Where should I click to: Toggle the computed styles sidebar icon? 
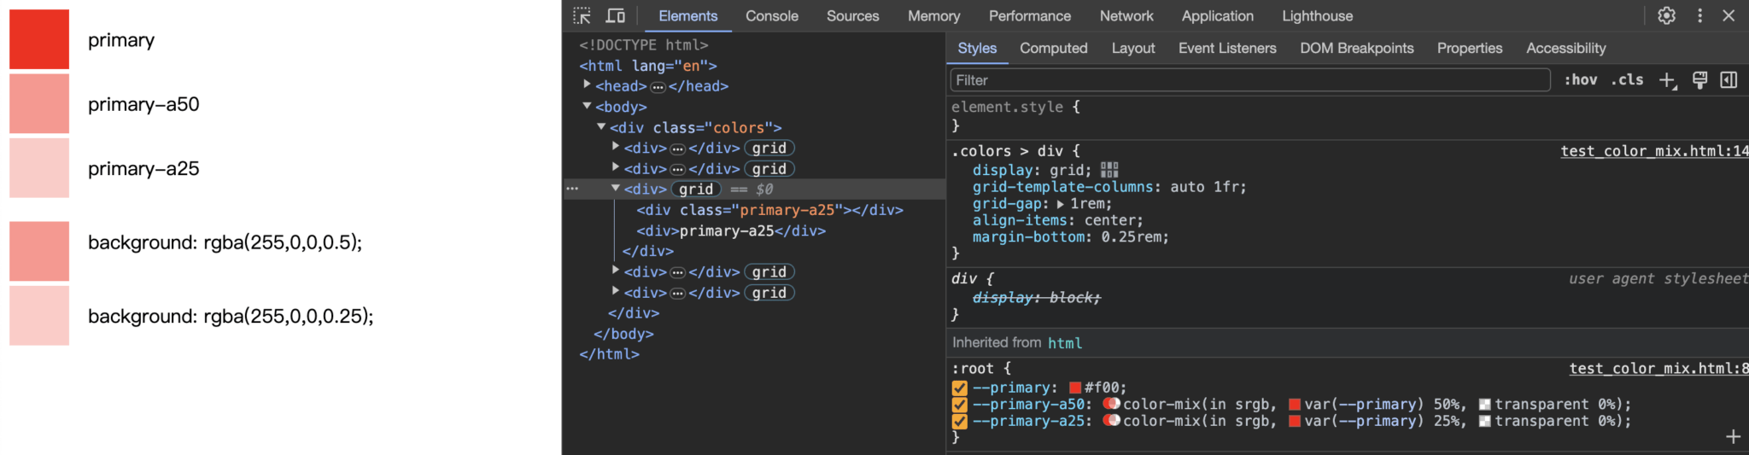1729,80
